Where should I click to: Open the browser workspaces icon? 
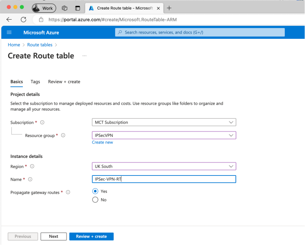click(65, 8)
